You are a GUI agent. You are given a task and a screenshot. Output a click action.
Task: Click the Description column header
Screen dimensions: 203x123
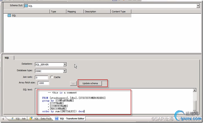point(97,12)
